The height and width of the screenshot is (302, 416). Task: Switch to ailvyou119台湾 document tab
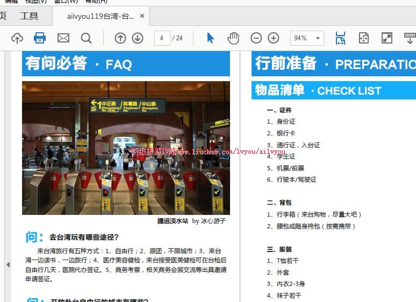click(x=100, y=16)
